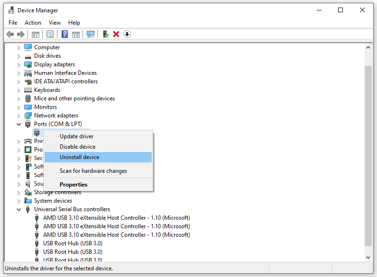Click the Monitors category icon
The height and width of the screenshot is (277, 377).
click(28, 107)
